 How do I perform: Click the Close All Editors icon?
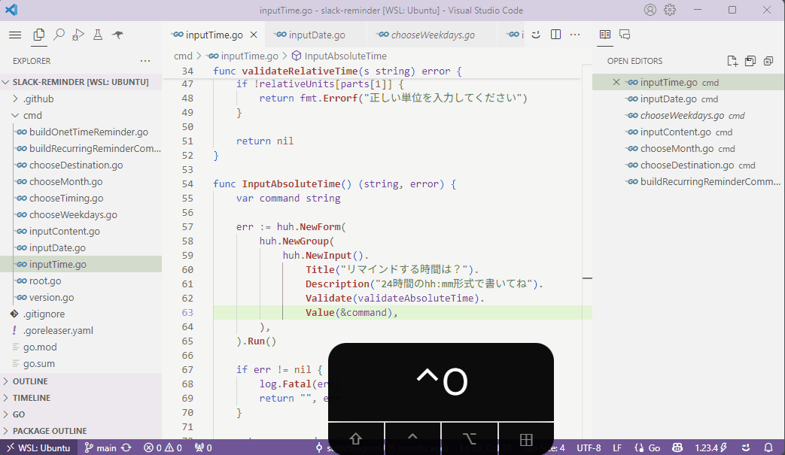tap(768, 61)
